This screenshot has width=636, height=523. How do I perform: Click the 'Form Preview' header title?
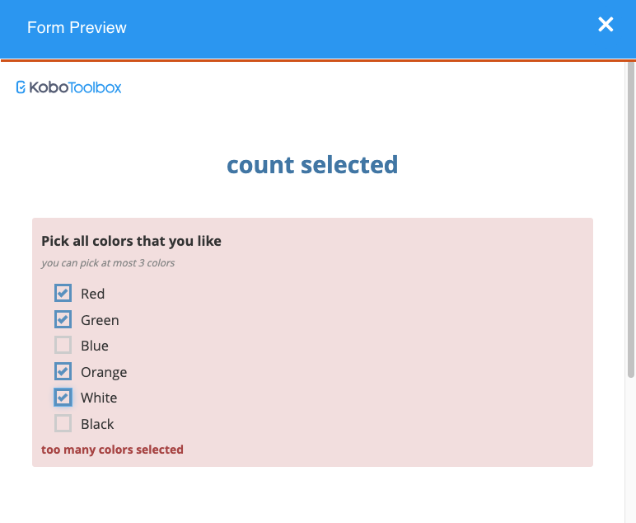tap(77, 27)
